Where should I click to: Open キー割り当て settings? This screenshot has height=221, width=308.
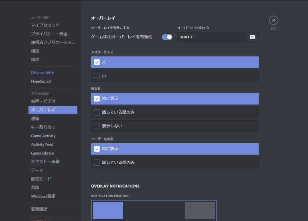pyautogui.click(x=43, y=127)
